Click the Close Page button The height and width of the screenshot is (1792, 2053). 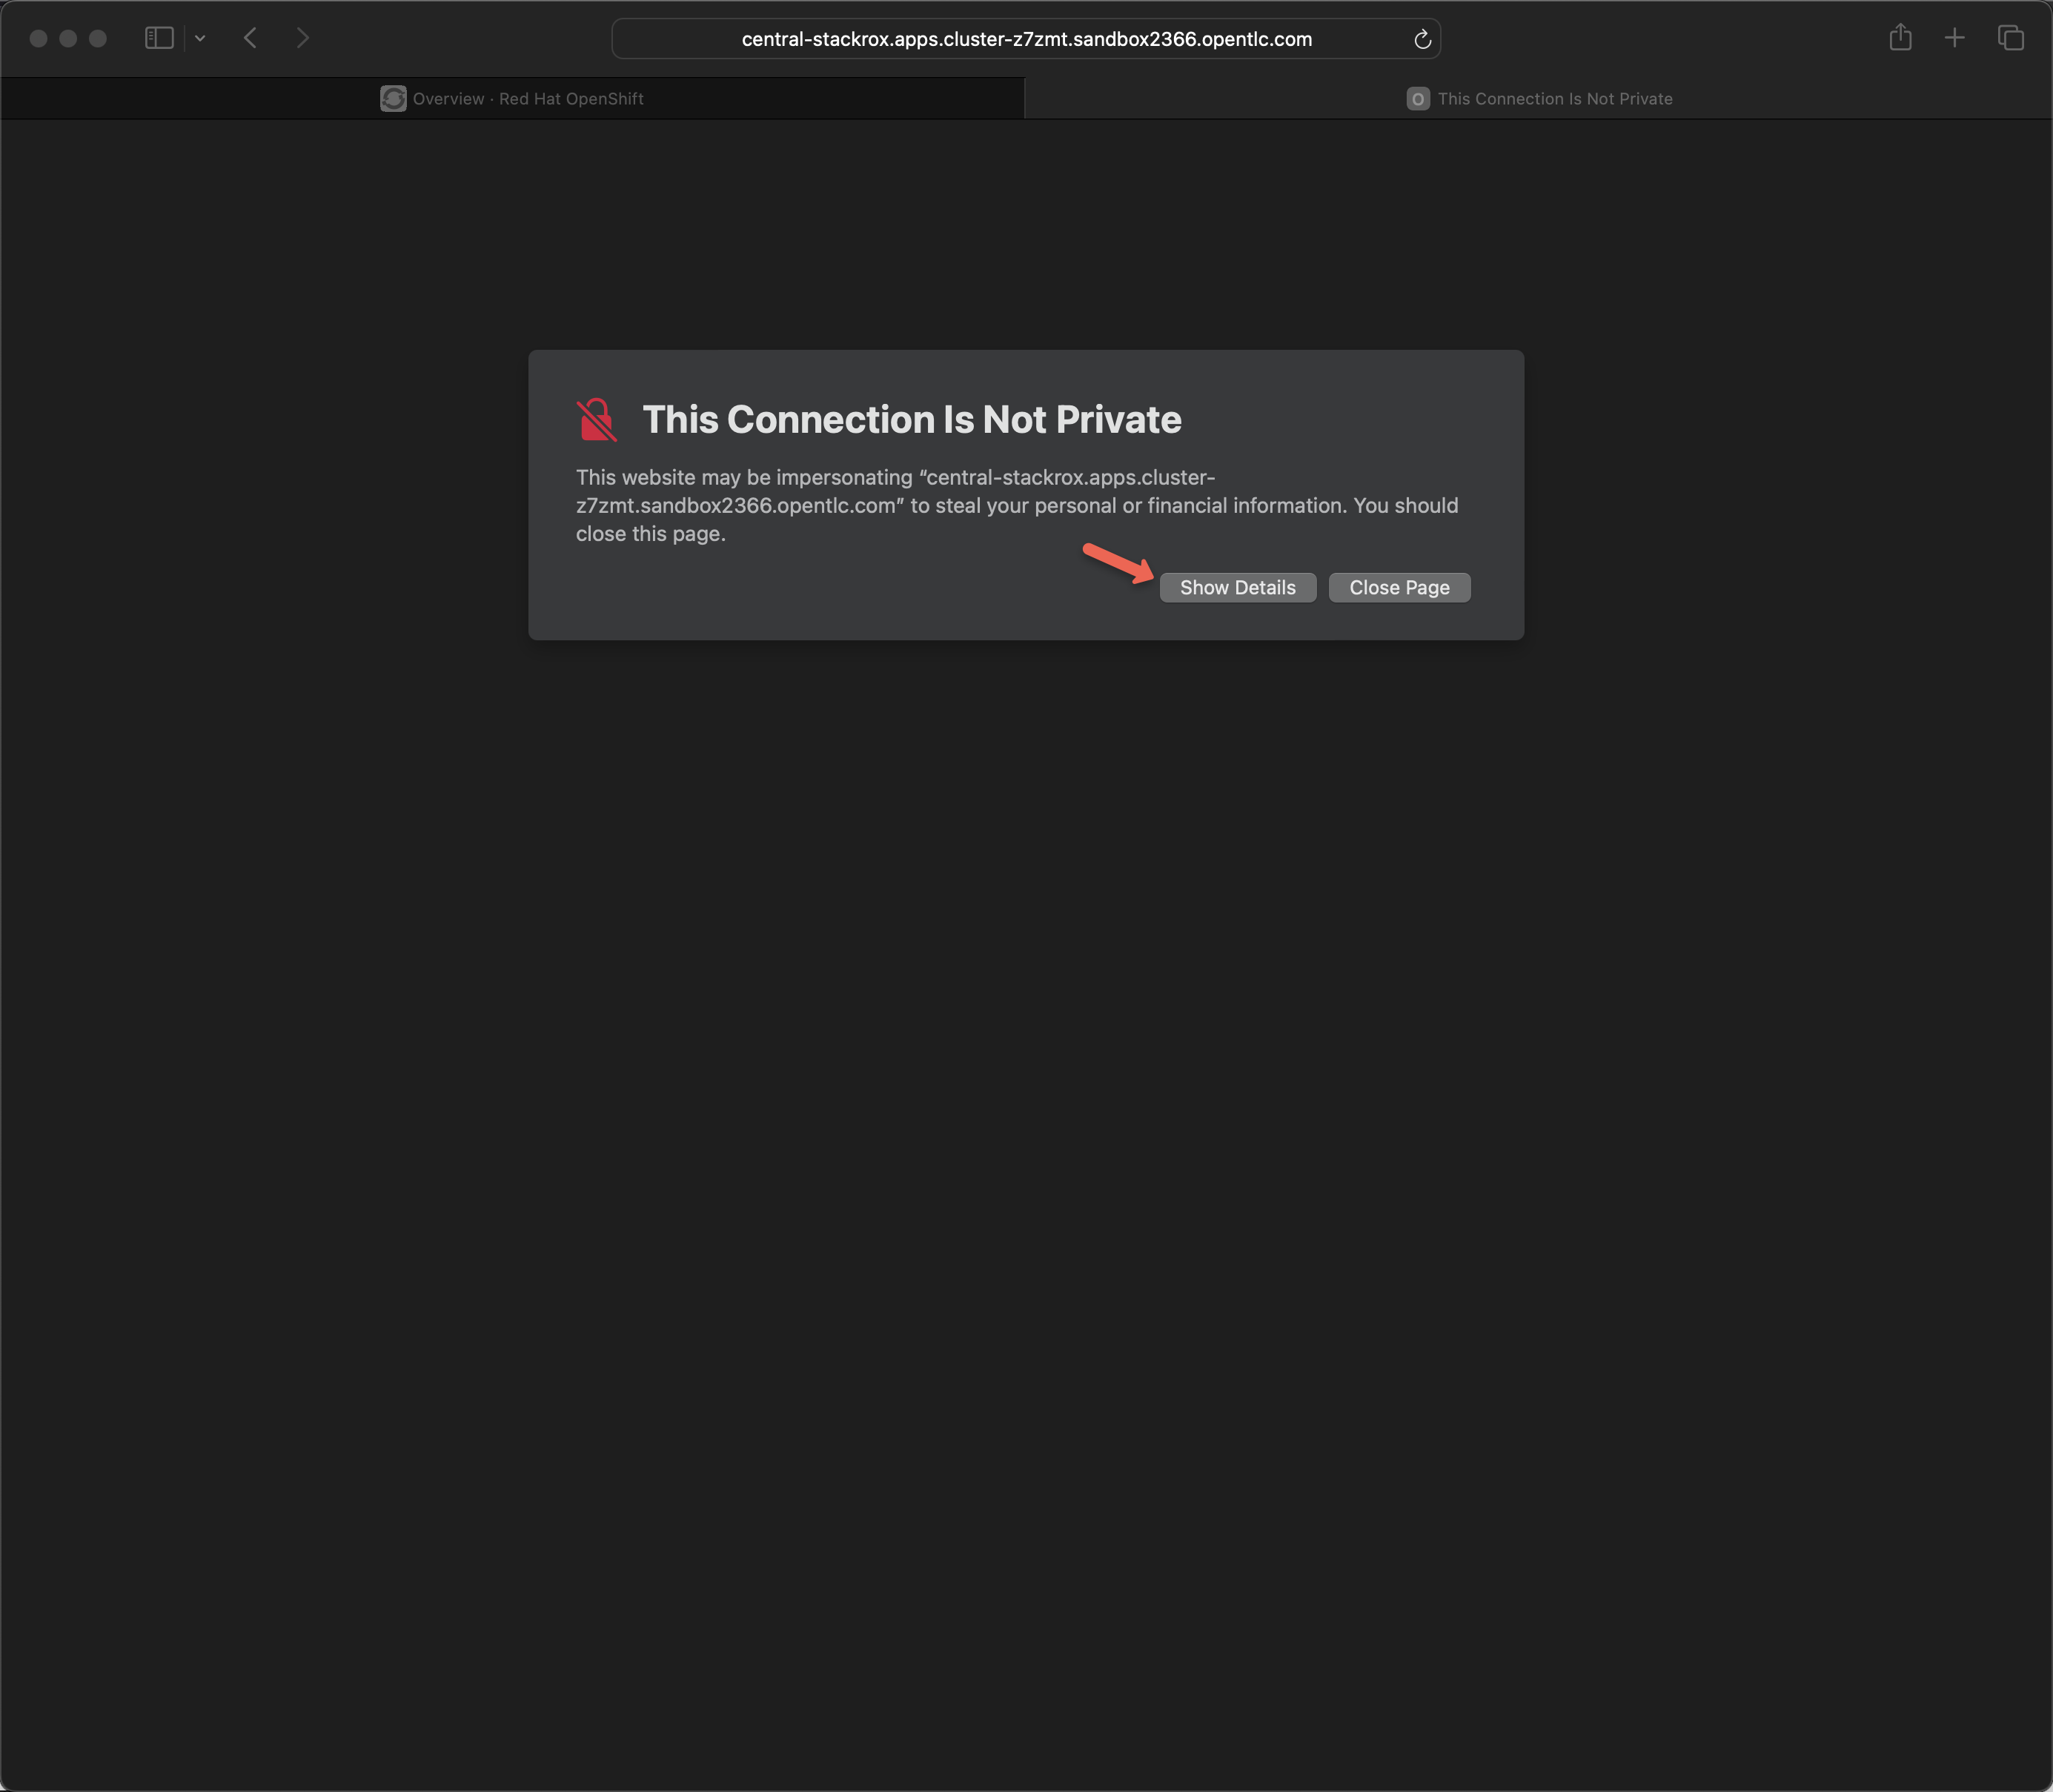1398,588
